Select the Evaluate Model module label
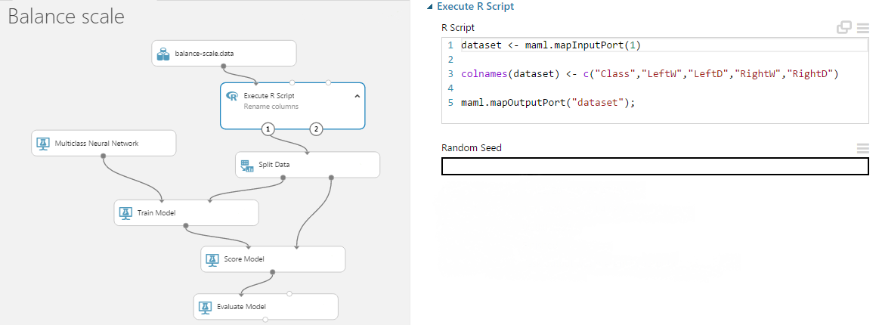 [241, 307]
